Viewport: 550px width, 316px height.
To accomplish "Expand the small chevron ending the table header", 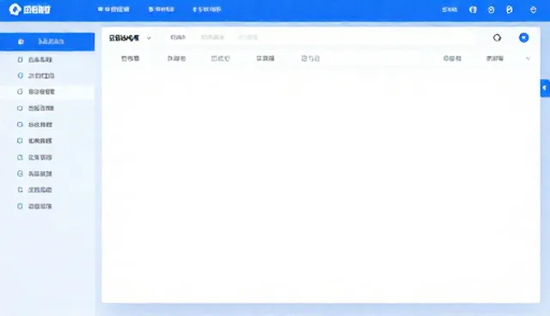I will pyautogui.click(x=528, y=58).
